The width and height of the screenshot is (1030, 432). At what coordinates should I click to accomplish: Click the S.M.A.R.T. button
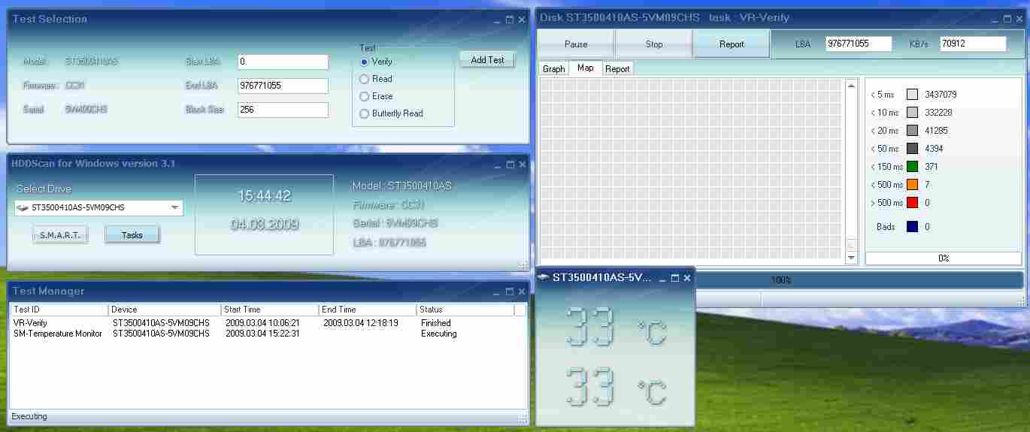[x=60, y=235]
